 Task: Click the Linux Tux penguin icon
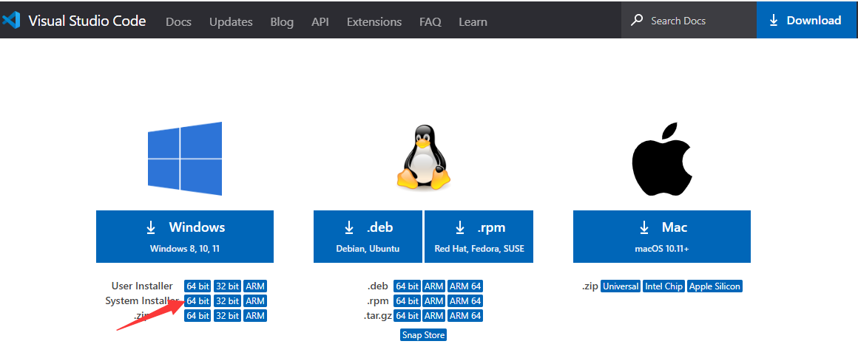pyautogui.click(x=424, y=158)
